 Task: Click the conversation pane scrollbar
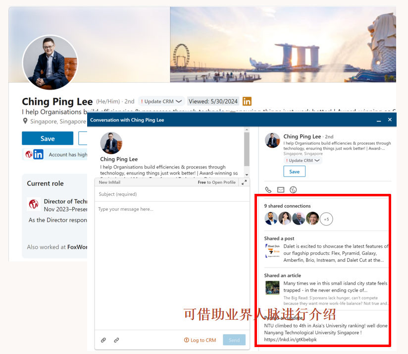247,149
